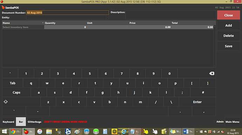
Task: Tap the space bar key
Action: (109, 111)
